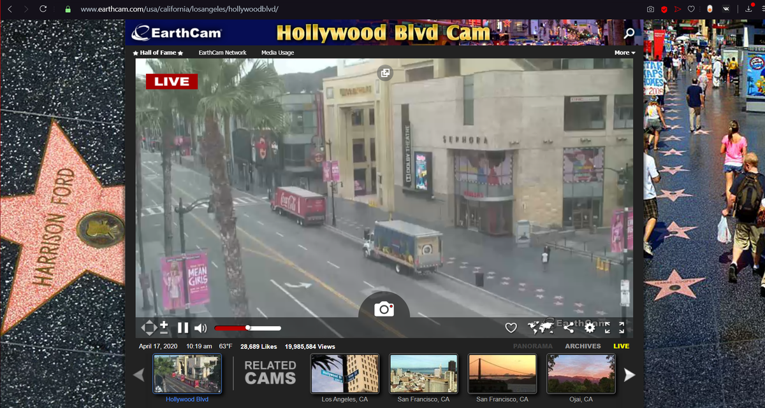This screenshot has width=765, height=408.
Task: Open the Media Usage menu item
Action: tap(277, 53)
